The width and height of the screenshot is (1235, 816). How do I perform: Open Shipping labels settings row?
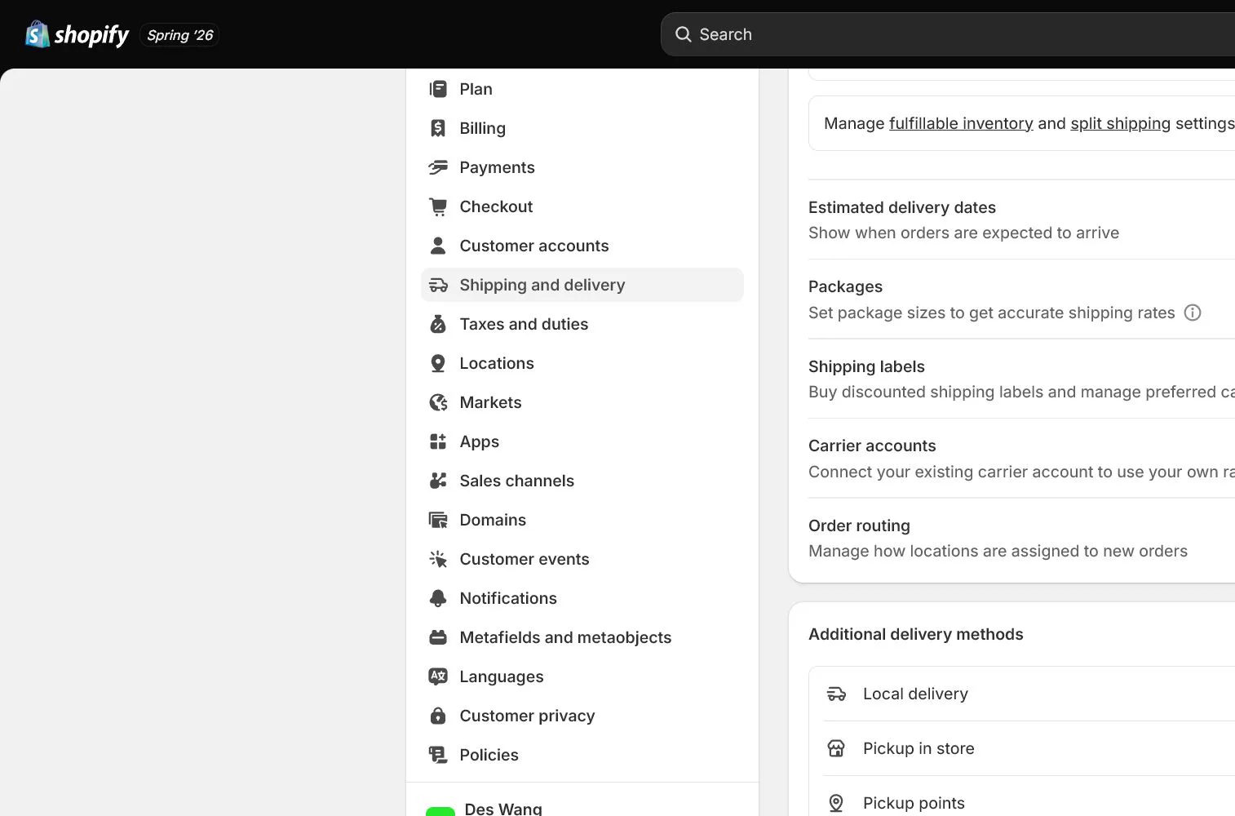[x=1021, y=379]
